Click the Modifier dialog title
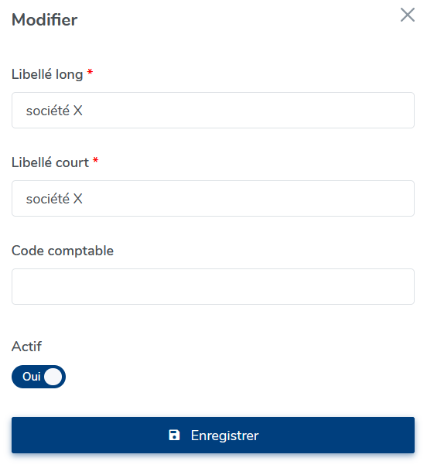This screenshot has width=427, height=468. coord(44,20)
